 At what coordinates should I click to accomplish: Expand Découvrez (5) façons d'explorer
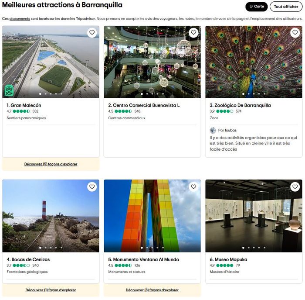click(51, 164)
